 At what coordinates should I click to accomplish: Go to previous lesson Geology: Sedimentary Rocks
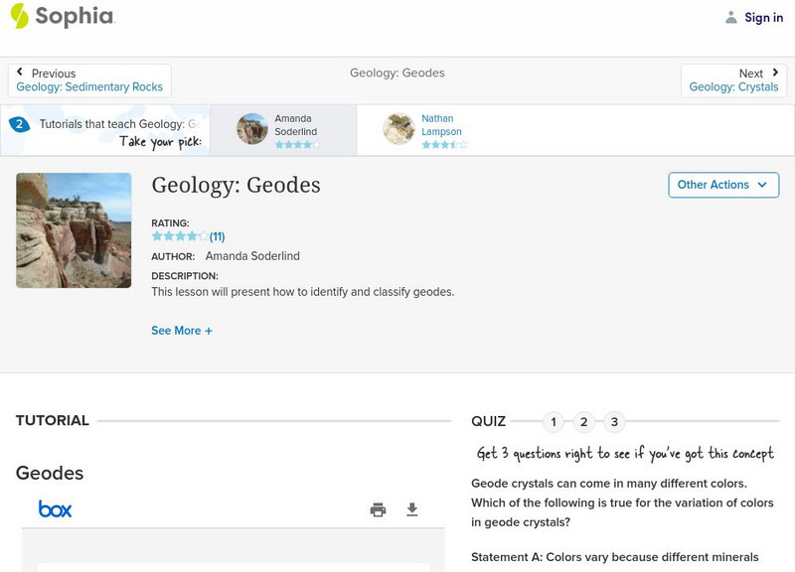(x=89, y=80)
